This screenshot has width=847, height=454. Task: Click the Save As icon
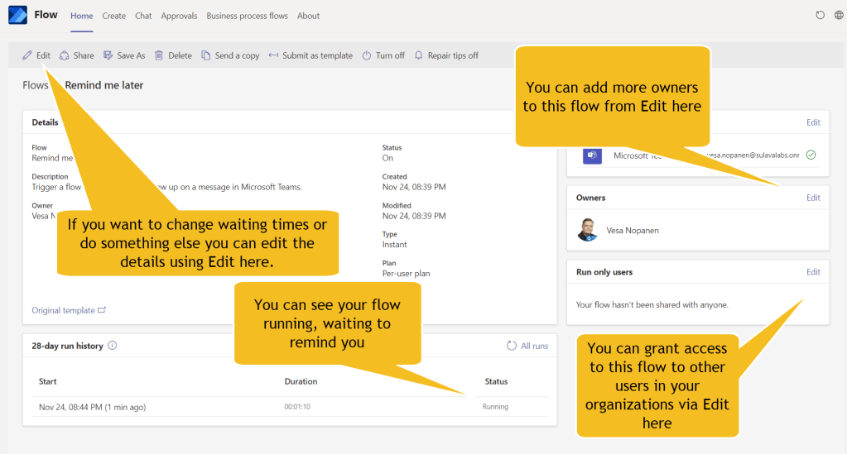tap(108, 55)
